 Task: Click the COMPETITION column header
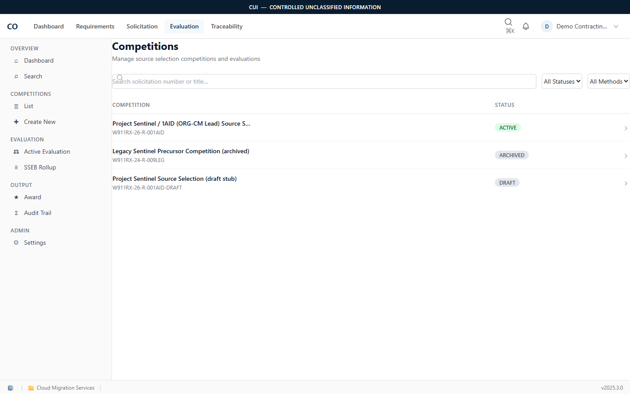pos(131,105)
